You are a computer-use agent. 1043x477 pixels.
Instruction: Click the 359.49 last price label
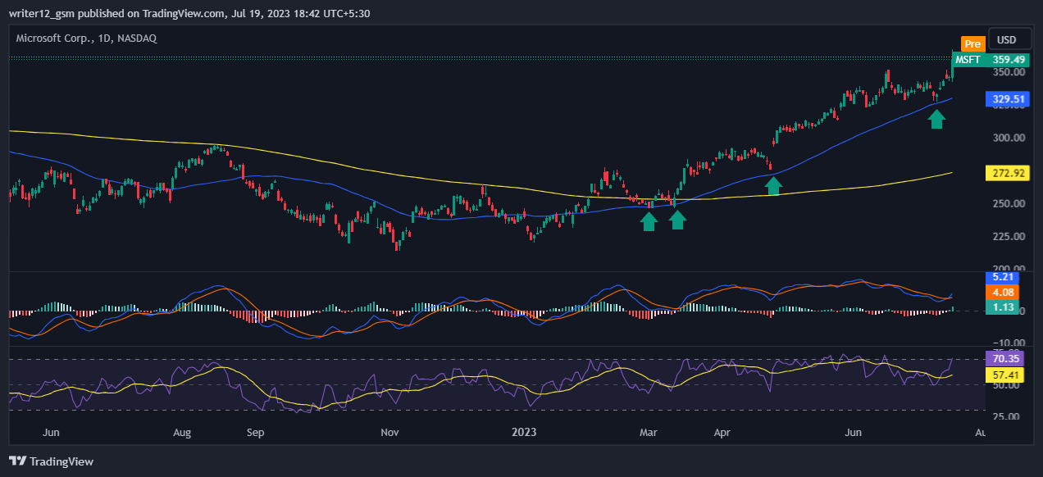point(1009,59)
